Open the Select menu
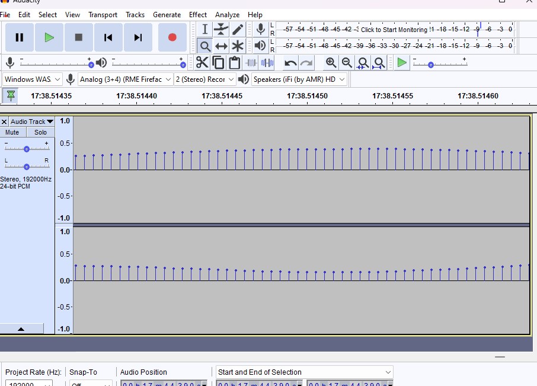The width and height of the screenshot is (537, 386). (x=47, y=15)
